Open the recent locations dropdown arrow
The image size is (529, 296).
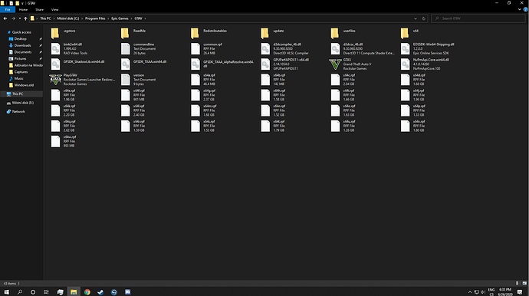(x=20, y=18)
